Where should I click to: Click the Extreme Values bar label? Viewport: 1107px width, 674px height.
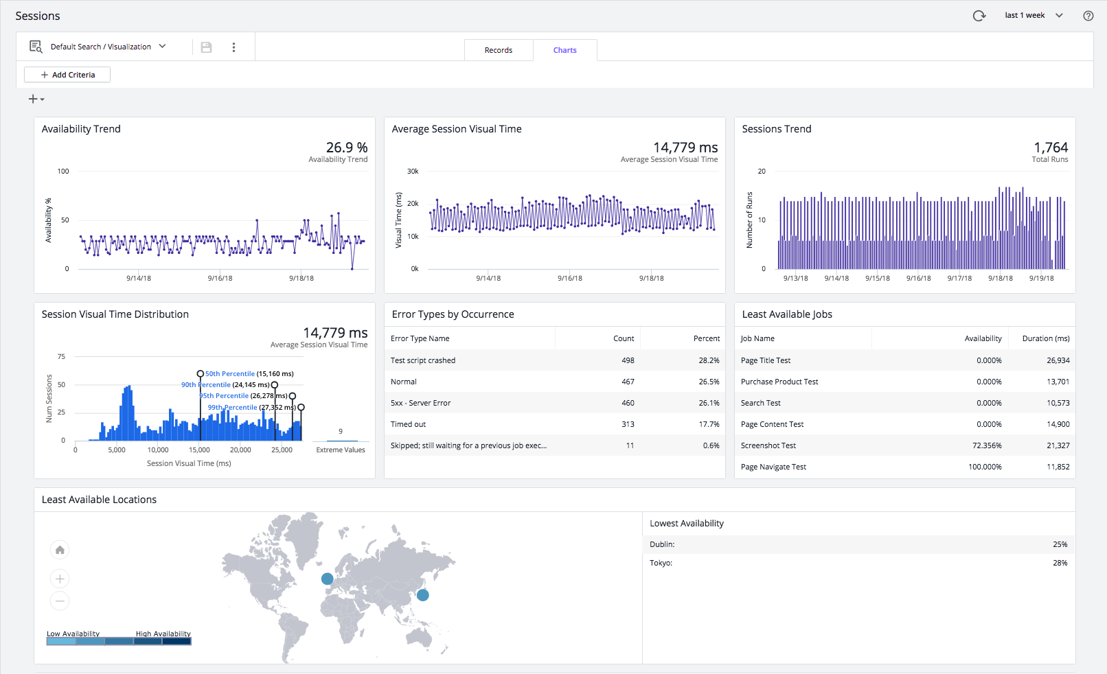(x=341, y=450)
